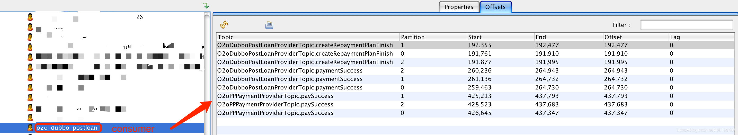Select the paymentSuccess topic row for partition 2
Viewport: 738px width, 135px height.
point(475,71)
